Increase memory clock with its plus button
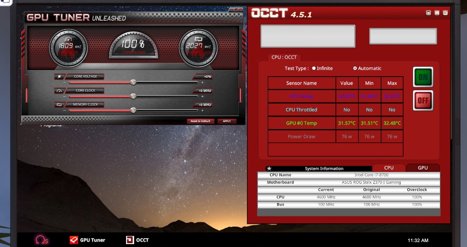 202,111
